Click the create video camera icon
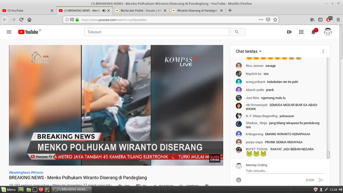The width and height of the screenshot is (343, 193). pyautogui.click(x=289, y=32)
